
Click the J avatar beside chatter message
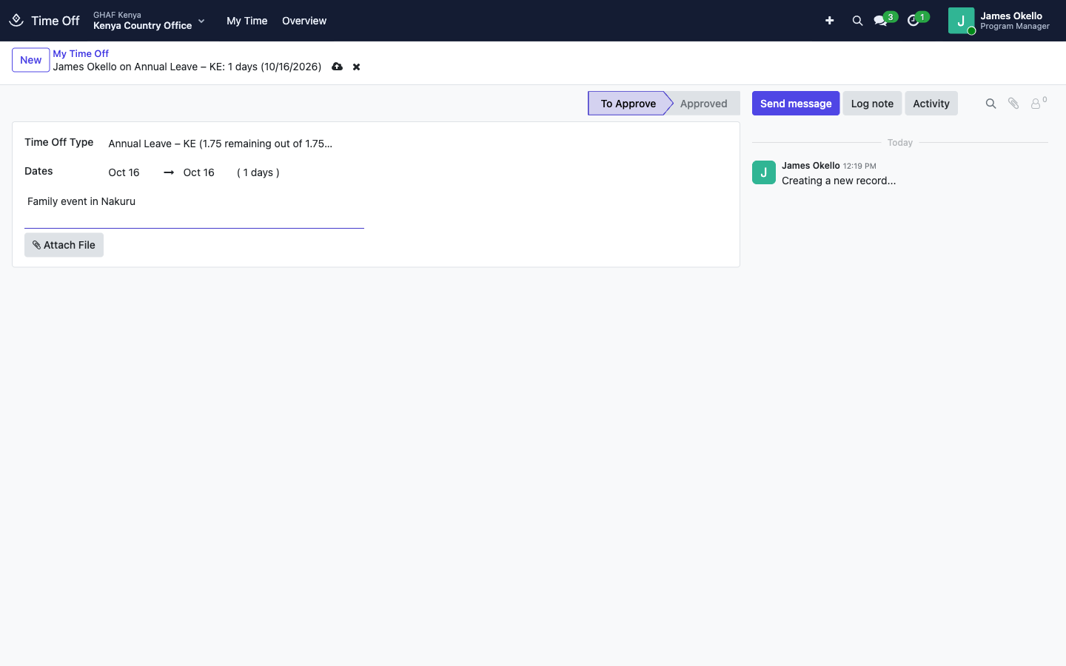764,172
